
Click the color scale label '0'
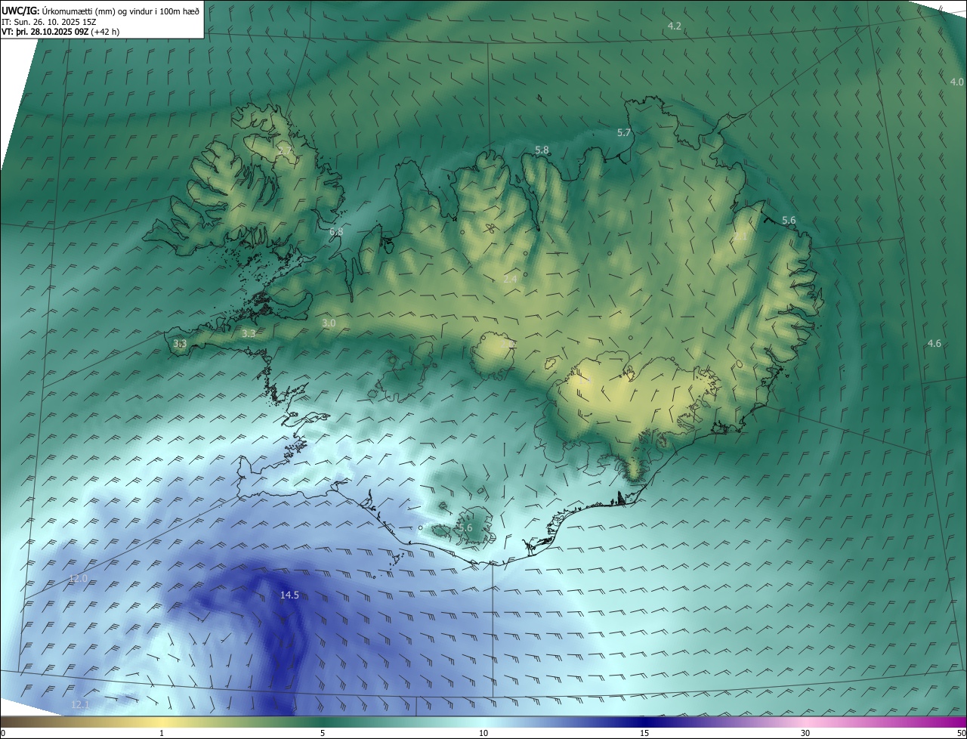(3, 733)
